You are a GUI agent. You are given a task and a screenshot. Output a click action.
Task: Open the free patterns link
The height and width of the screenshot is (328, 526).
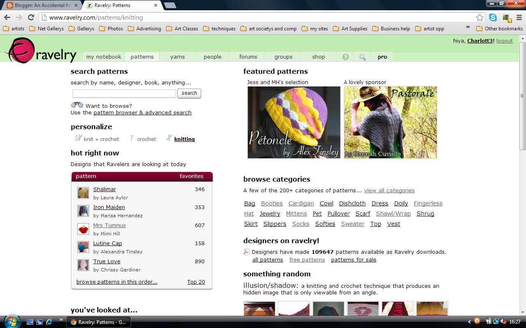click(307, 260)
